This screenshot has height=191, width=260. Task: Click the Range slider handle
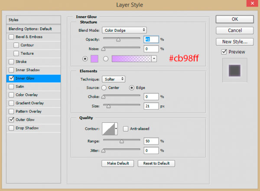(121, 142)
